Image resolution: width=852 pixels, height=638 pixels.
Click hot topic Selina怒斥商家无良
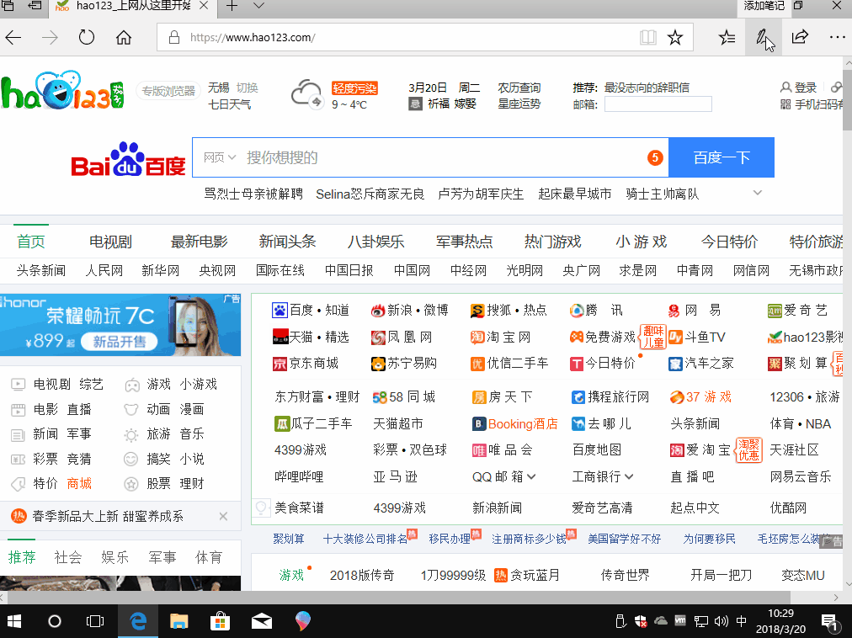coord(370,194)
